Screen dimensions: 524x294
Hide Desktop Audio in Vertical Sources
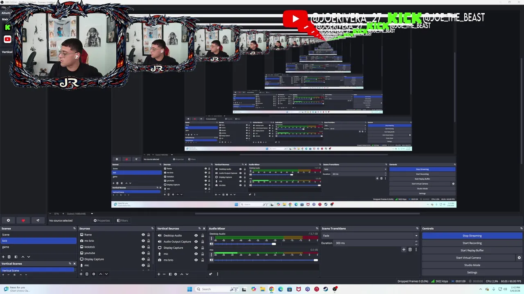(196, 236)
